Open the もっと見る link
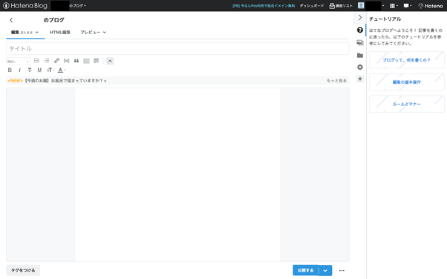 coord(336,81)
